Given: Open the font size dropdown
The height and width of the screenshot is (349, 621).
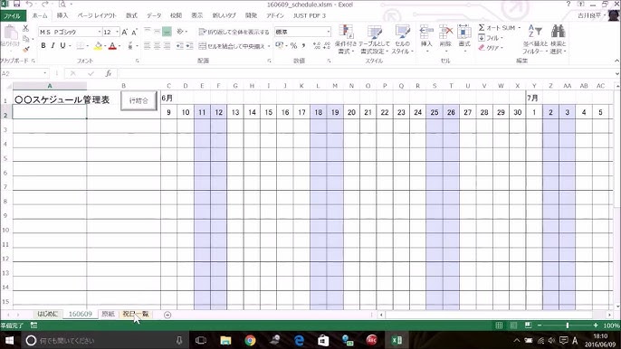Looking at the screenshot, I should coord(118,32).
